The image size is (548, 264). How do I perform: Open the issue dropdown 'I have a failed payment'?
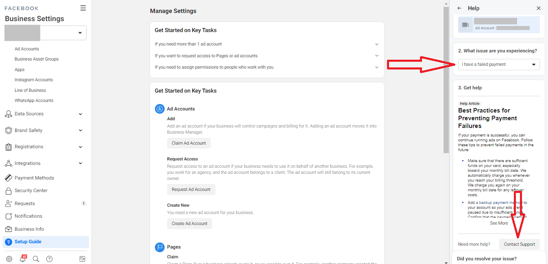pos(499,65)
